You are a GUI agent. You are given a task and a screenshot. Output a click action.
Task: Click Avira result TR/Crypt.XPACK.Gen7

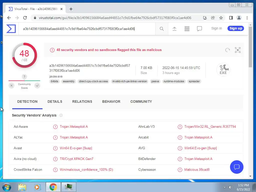pyautogui.click(x=76, y=159)
